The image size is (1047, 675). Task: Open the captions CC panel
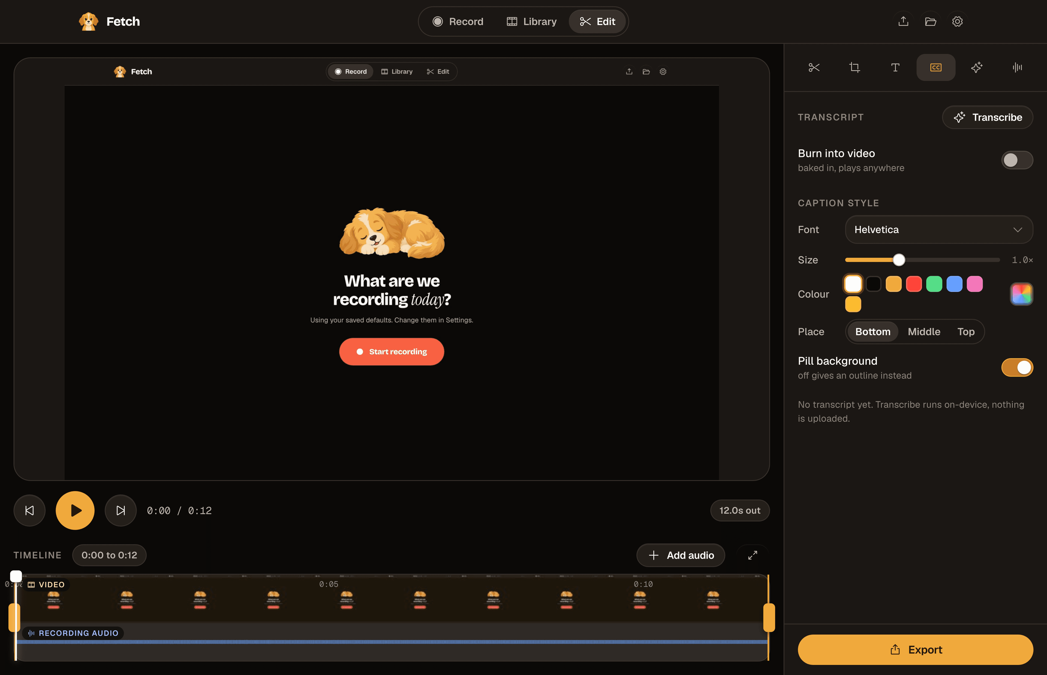936,68
